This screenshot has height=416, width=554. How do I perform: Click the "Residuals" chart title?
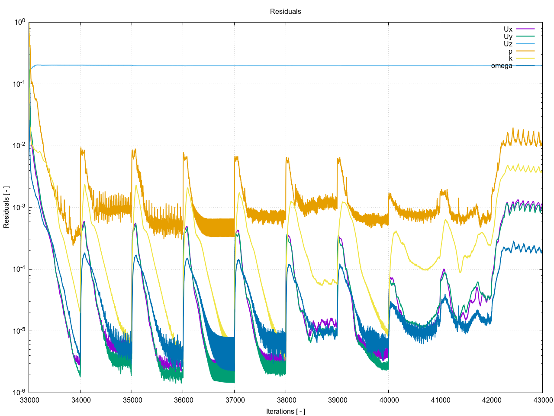pyautogui.click(x=285, y=12)
